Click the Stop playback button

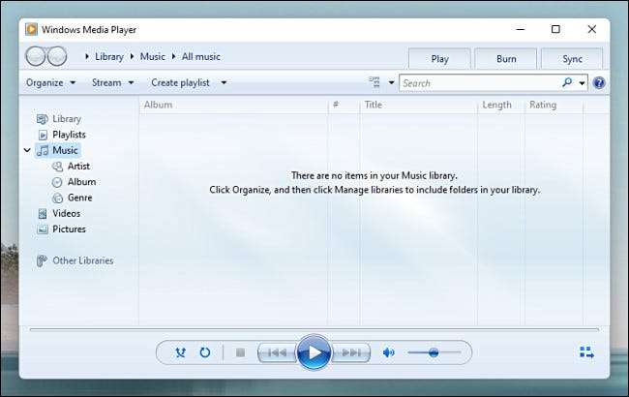pos(240,352)
